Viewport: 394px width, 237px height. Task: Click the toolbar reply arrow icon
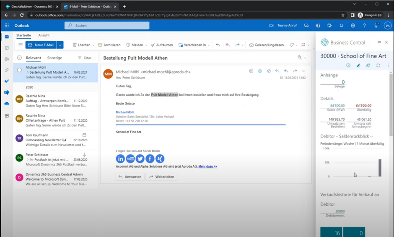pyautogui.click(x=218, y=45)
